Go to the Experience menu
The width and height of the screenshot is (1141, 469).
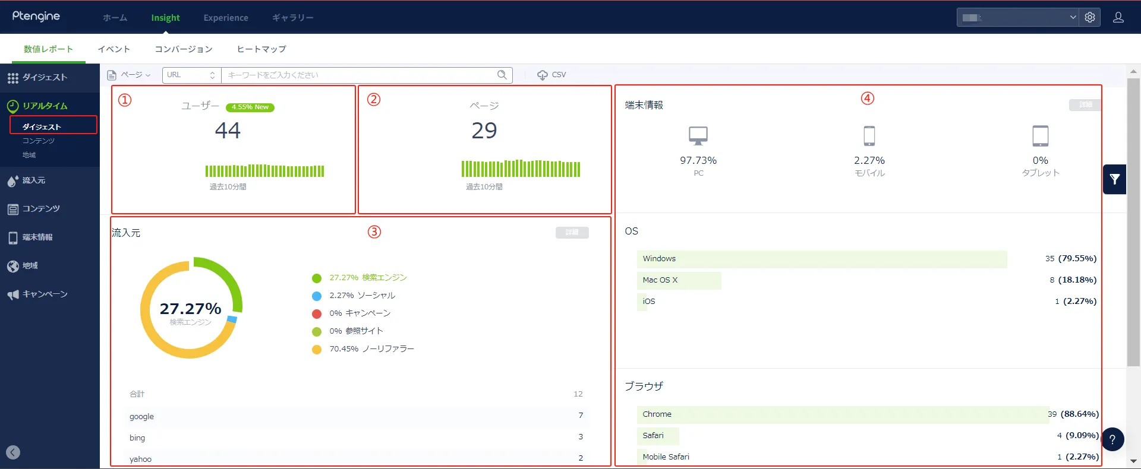click(x=226, y=18)
